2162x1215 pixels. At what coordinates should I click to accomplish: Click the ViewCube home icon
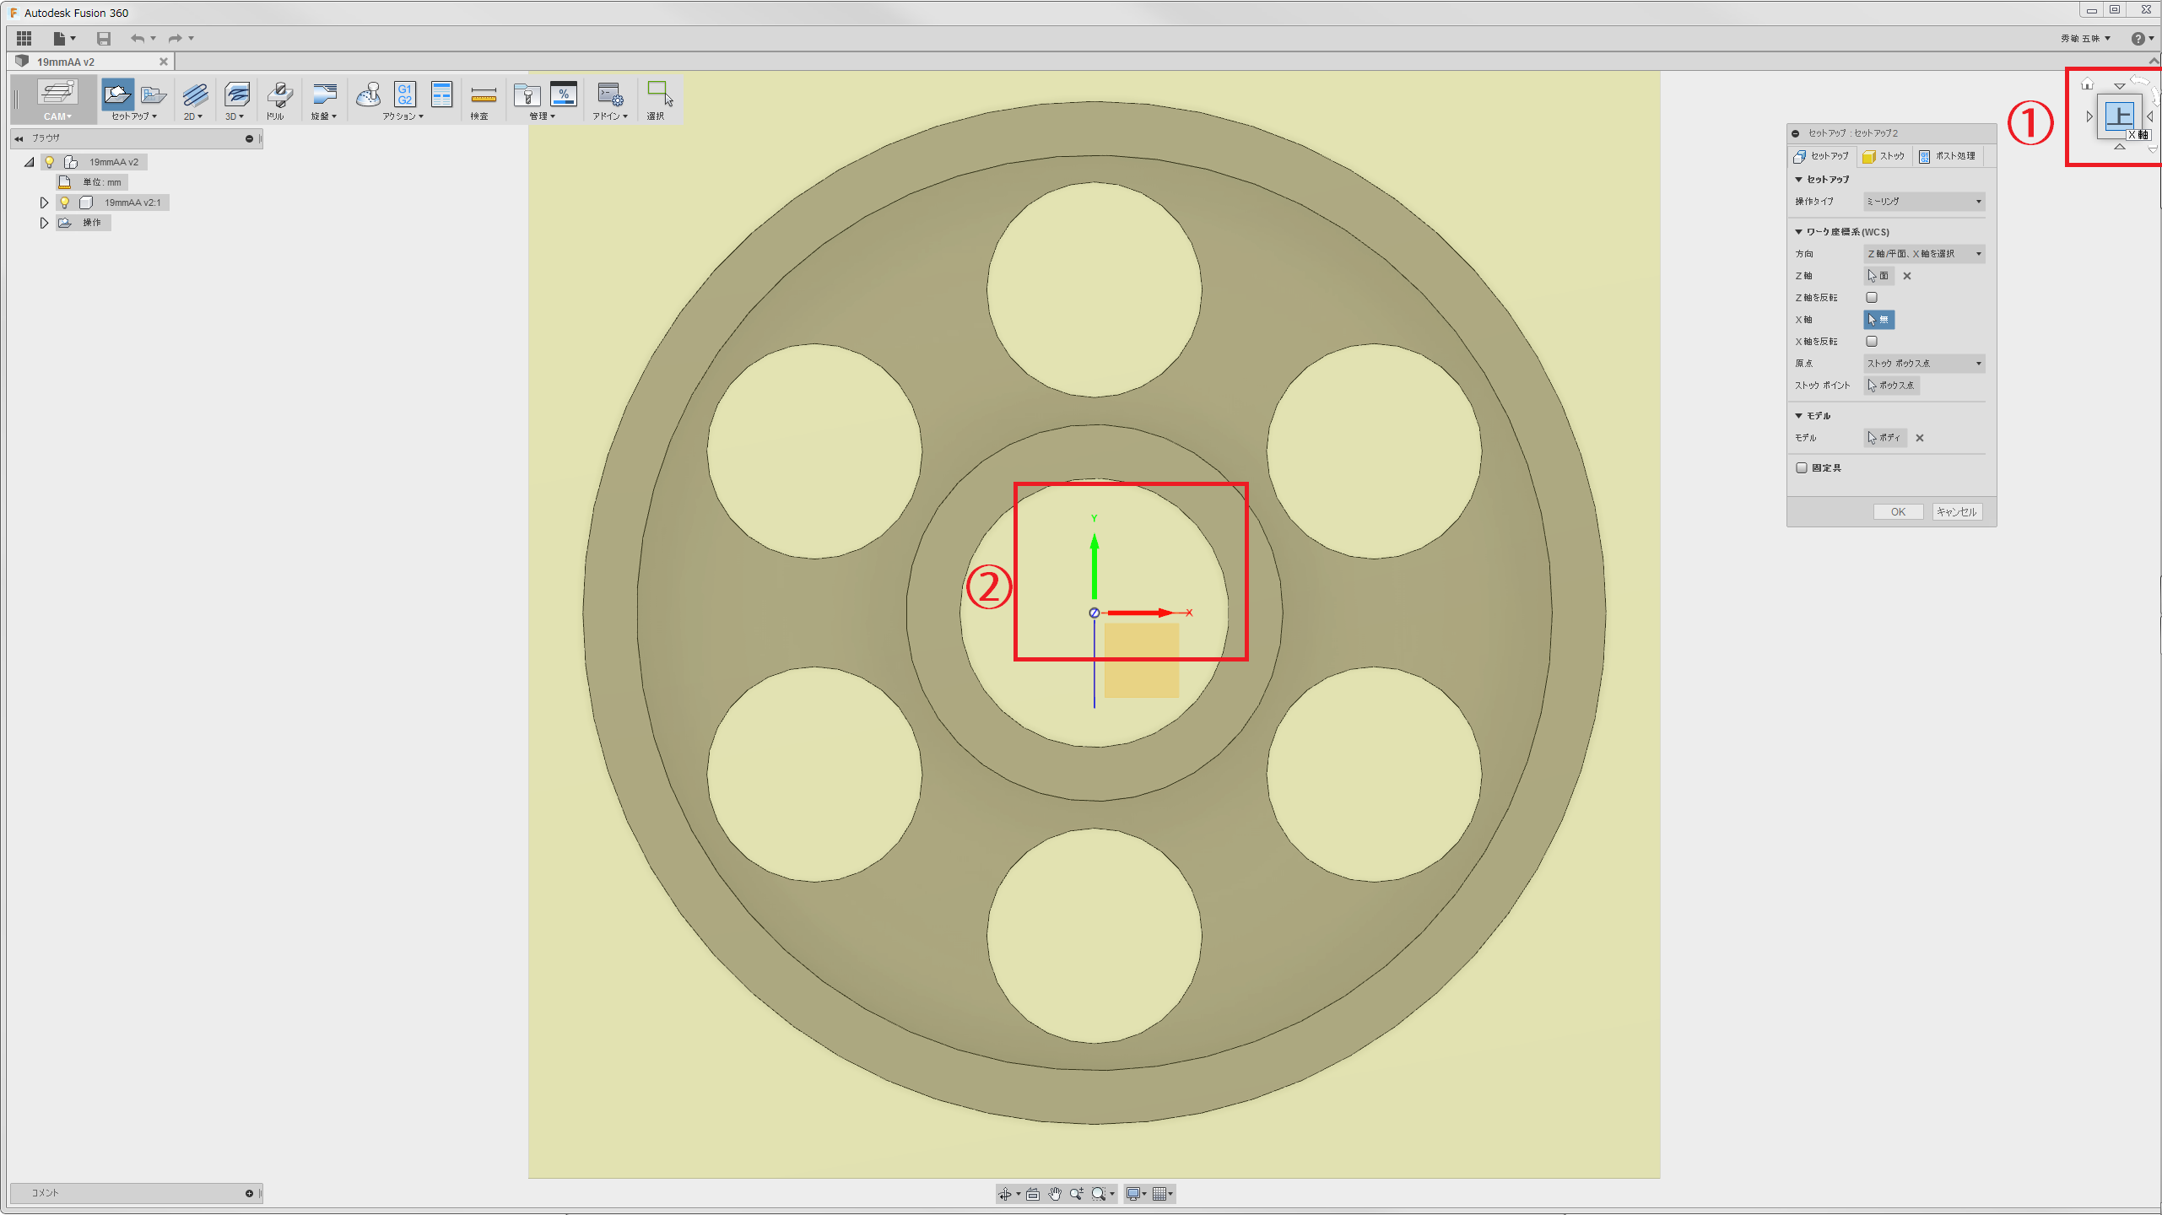coord(2087,84)
